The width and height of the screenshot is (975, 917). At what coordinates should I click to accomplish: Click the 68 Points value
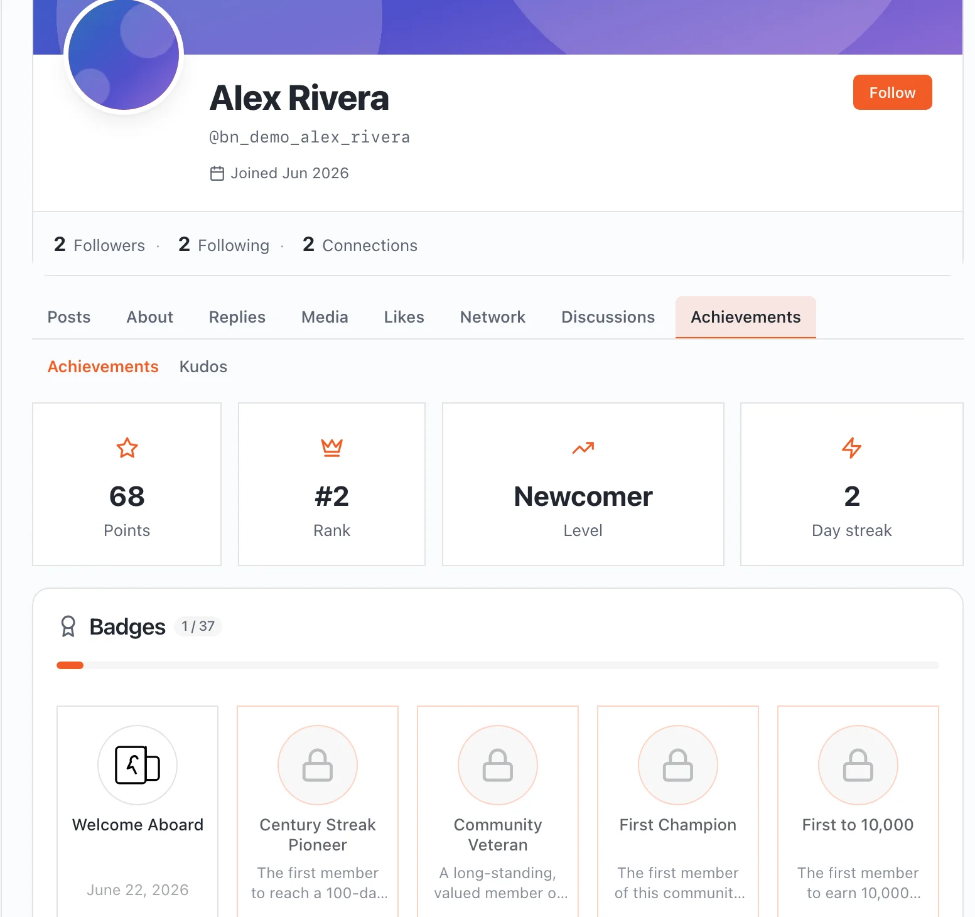pos(127,496)
